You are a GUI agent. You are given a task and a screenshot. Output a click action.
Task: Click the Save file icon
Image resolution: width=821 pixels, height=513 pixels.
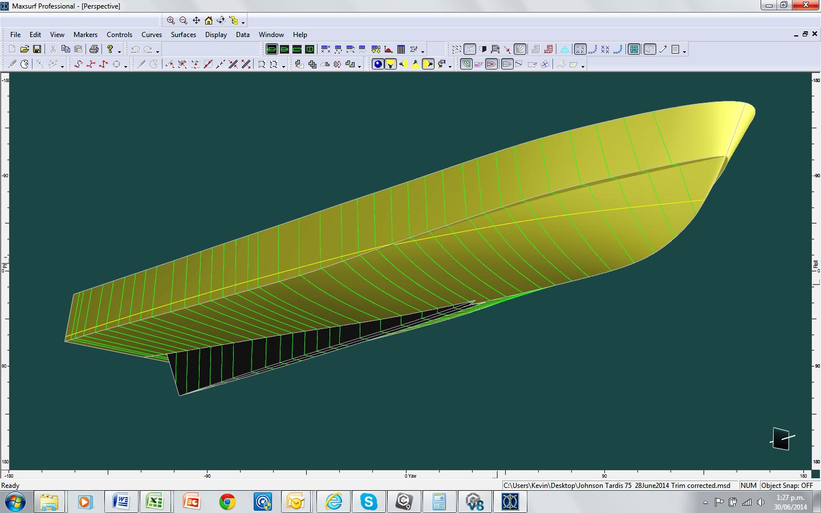[37, 50]
